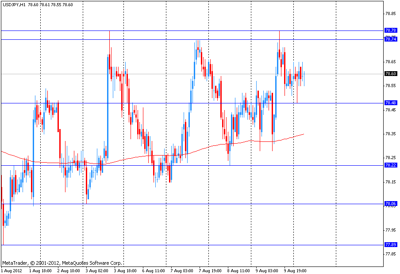Viewport: 400px width, 274px height.
Task: Click the blue 77.89 price label
Action: [390, 245]
